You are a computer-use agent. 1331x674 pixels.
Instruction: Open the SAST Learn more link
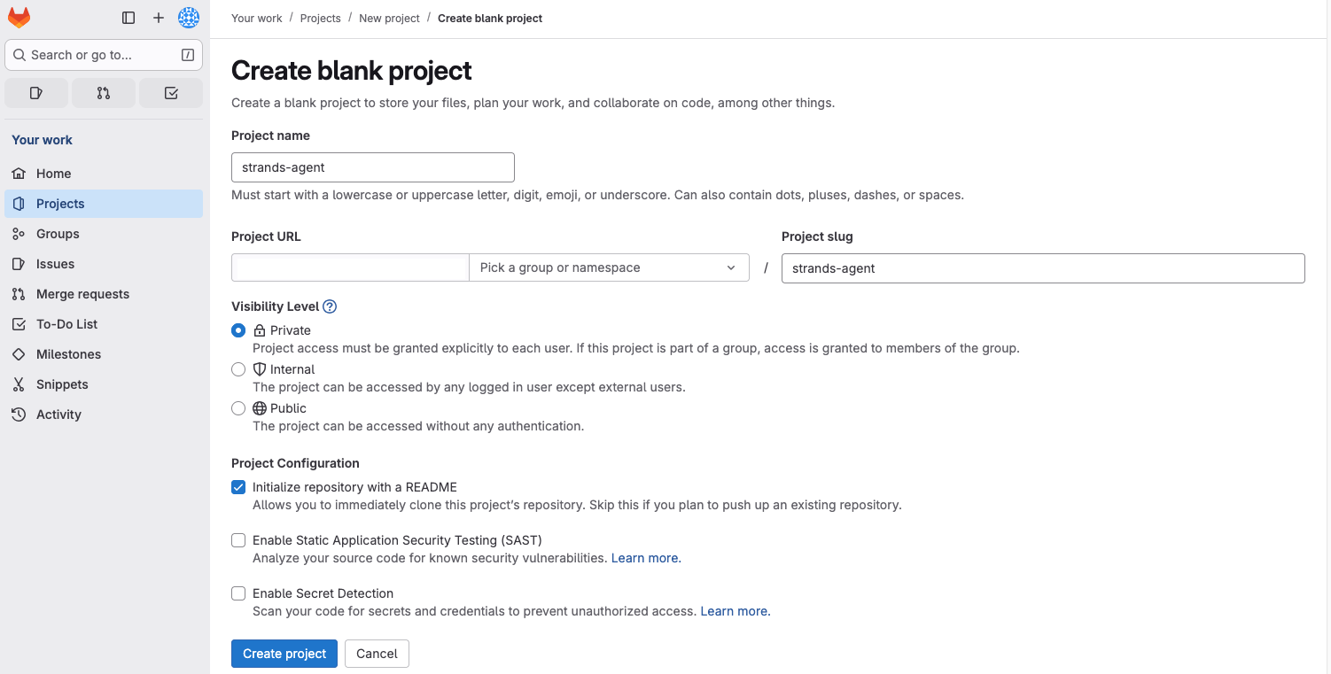[645, 557]
